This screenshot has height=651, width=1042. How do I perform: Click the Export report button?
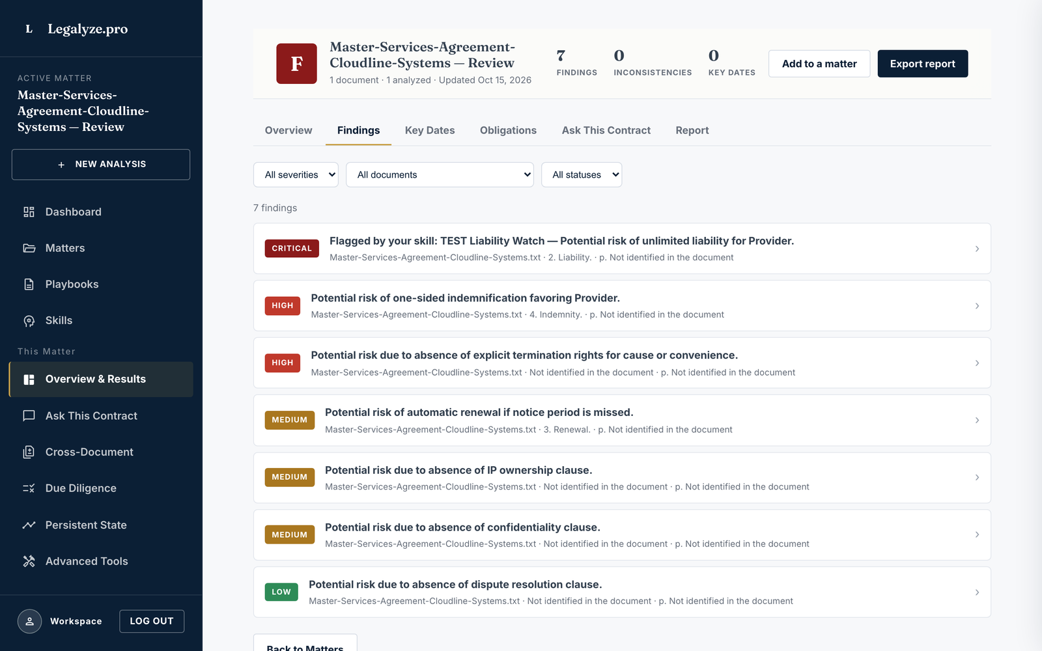tap(923, 64)
